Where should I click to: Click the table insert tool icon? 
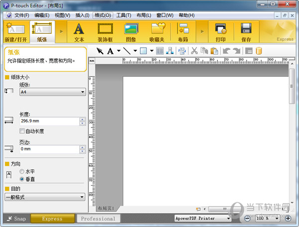point(159,51)
